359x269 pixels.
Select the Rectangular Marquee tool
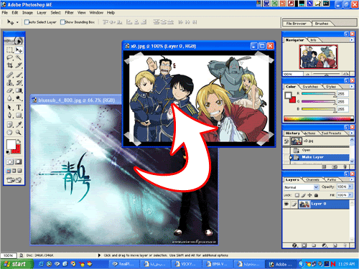pyautogui.click(x=9, y=50)
